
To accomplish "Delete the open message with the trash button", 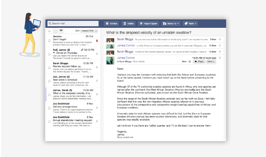I will [x=128, y=24].
